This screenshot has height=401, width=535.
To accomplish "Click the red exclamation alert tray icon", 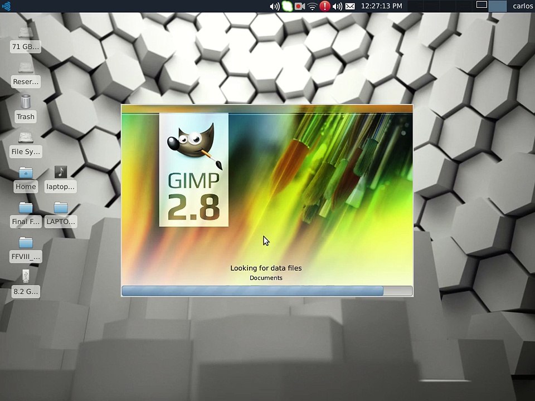I will [x=325, y=6].
